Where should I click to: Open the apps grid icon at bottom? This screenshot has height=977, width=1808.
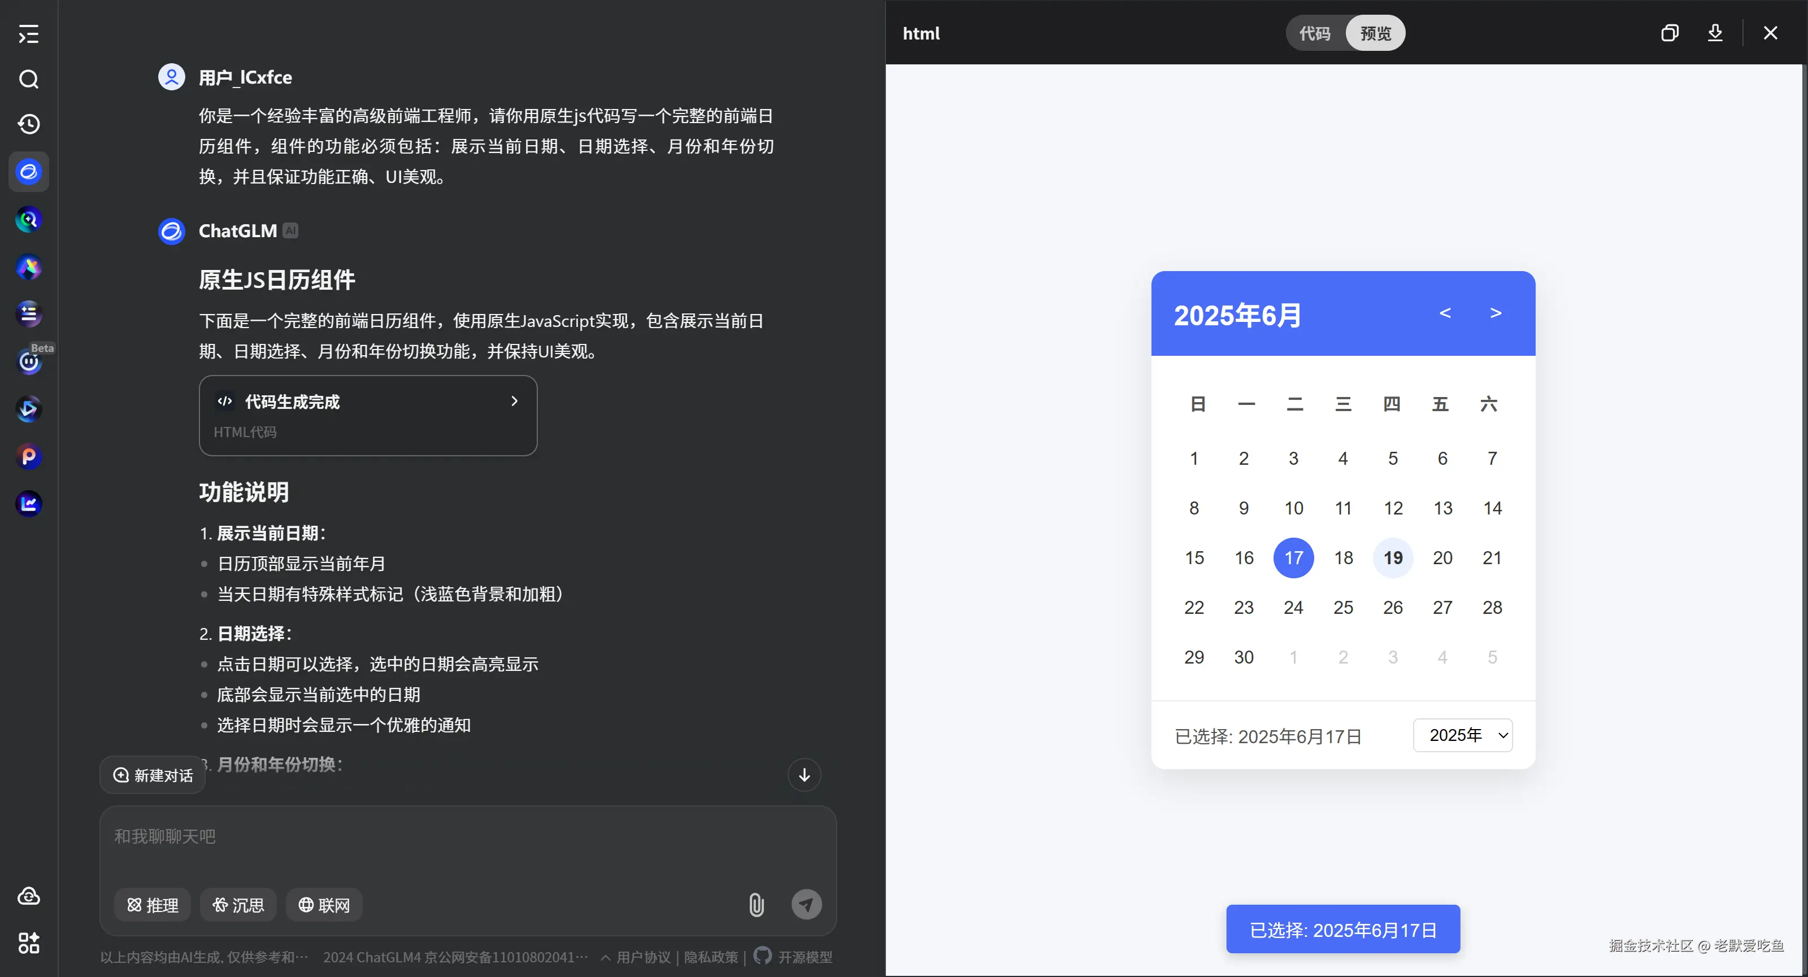28,943
